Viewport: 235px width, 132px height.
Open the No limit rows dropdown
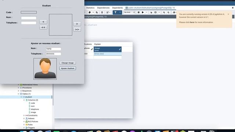pyautogui.click(x=129, y=12)
